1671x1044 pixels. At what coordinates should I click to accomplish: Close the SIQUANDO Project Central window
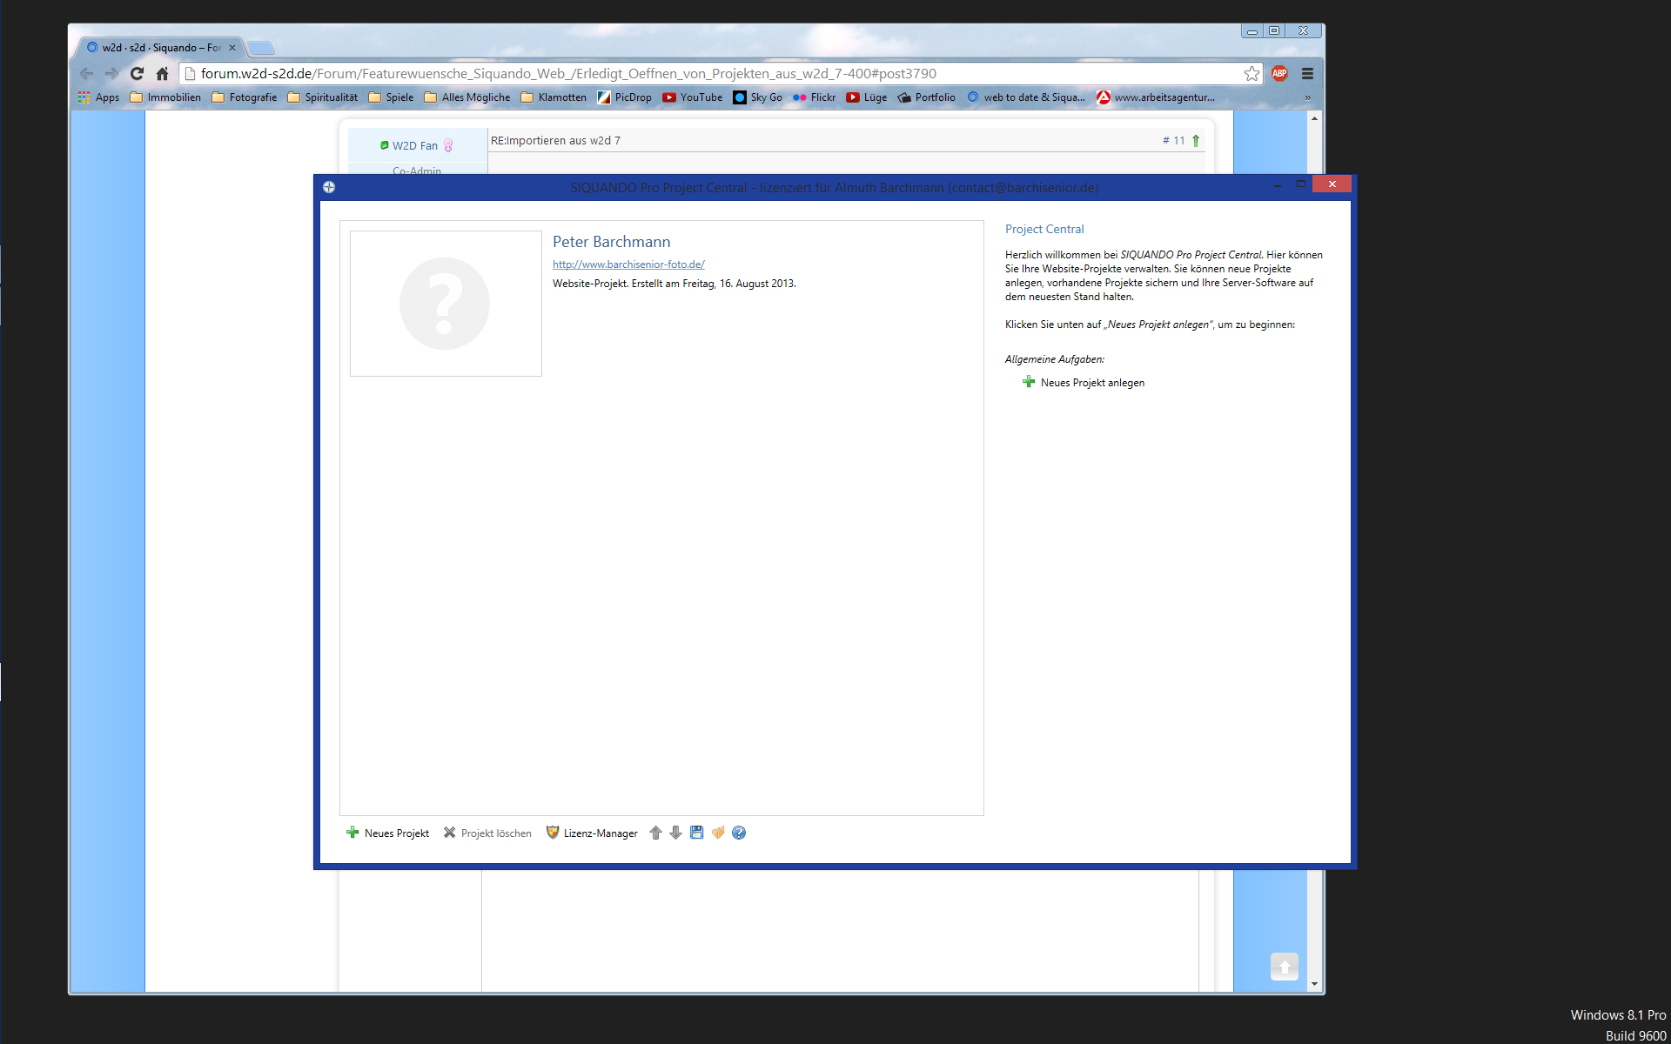point(1332,184)
